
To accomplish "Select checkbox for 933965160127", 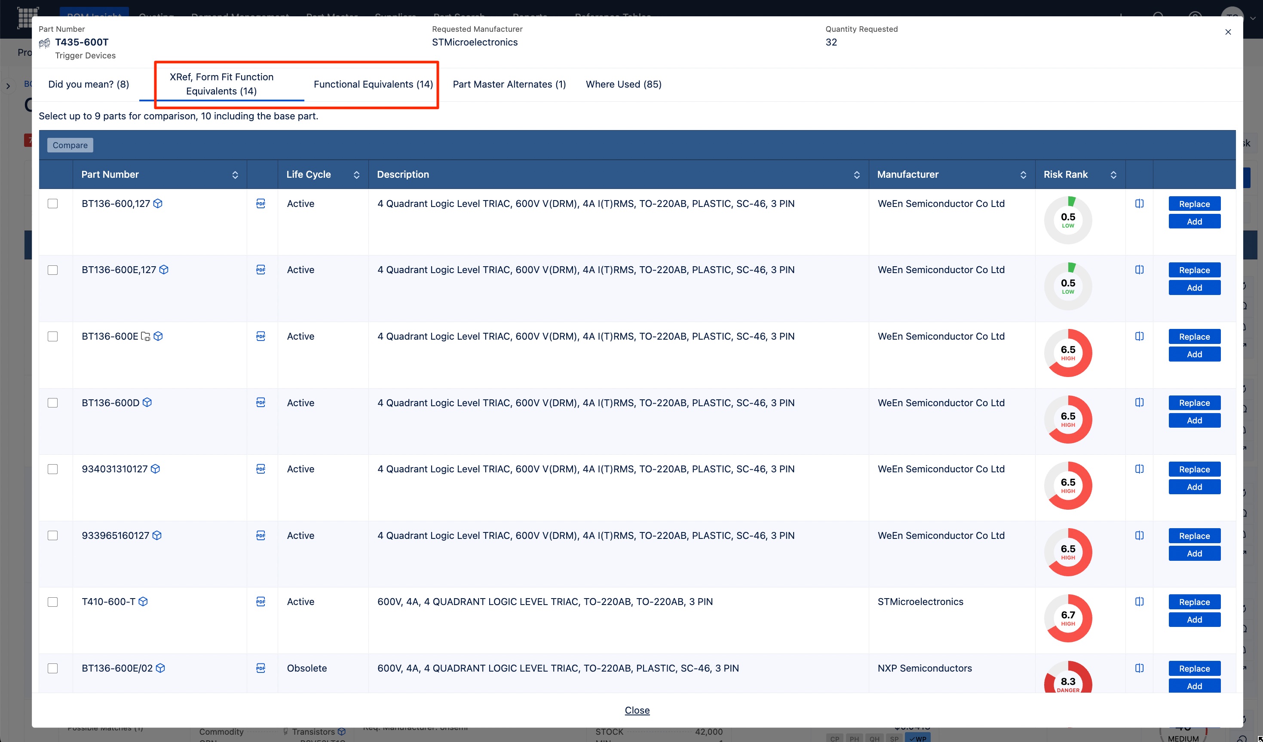I will [x=52, y=536].
